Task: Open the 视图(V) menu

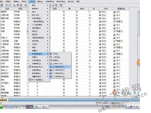Action: pyautogui.click(x=8, y=2)
